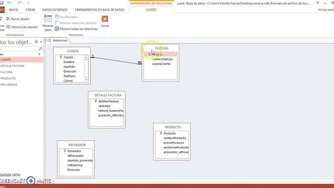
Task: Select the DISEÑO ribbon tab
Action: 151,10
